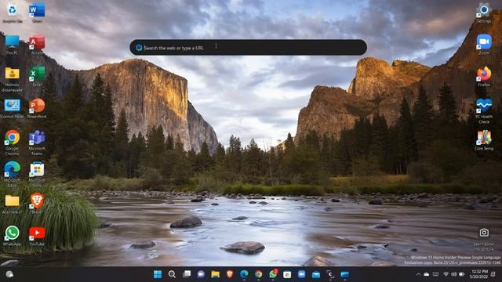Open Wi-Fi network quick settings

click(446, 274)
